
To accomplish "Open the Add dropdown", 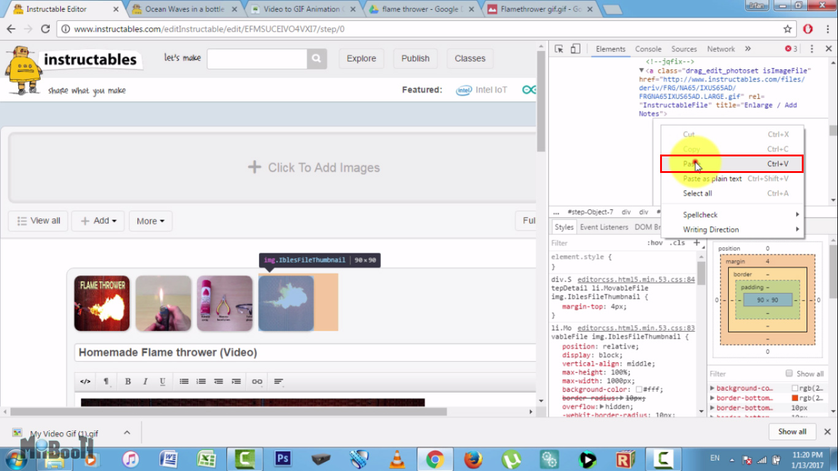I will click(98, 221).
